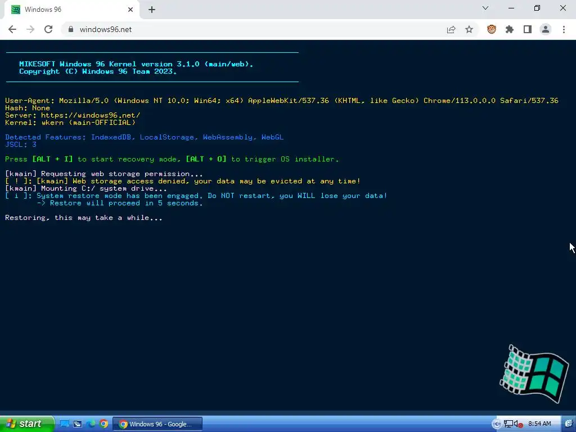Open the tab search chevron

pos(485,8)
